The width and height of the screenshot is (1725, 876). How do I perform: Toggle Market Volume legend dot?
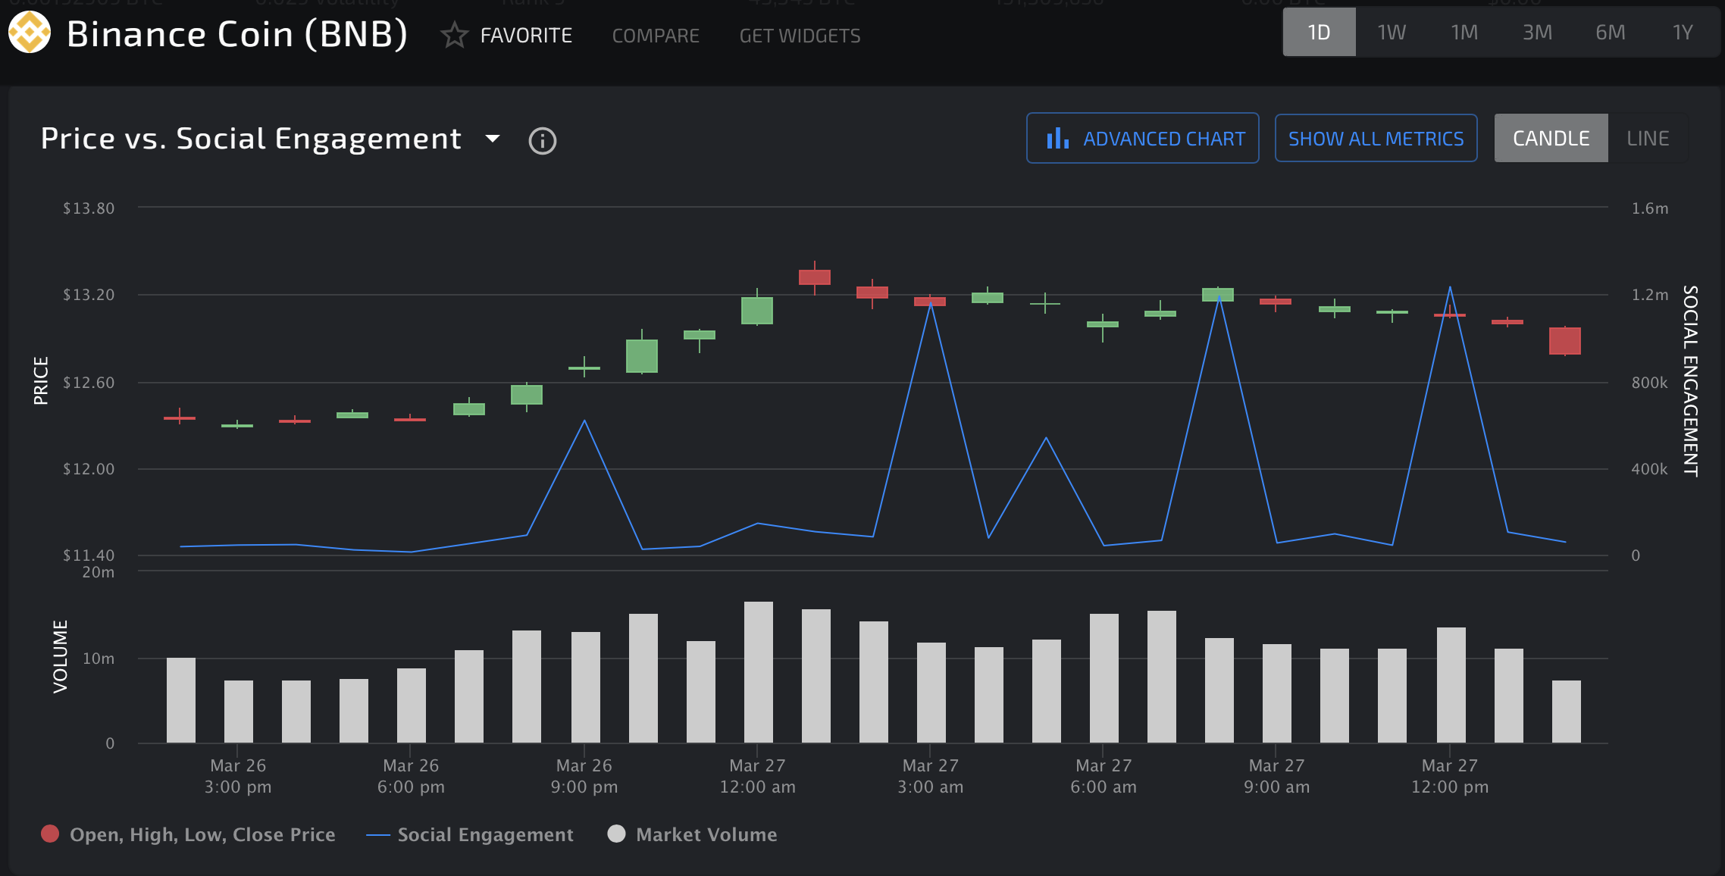(617, 834)
